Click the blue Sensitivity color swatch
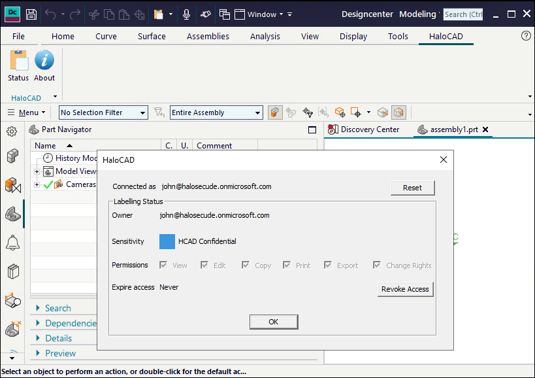The width and height of the screenshot is (535, 378). 167,241
